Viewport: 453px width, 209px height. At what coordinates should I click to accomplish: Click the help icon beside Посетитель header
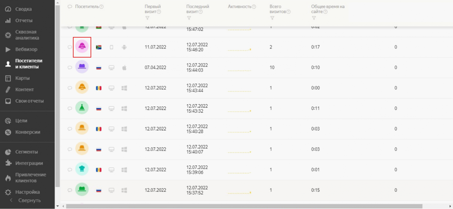click(101, 6)
